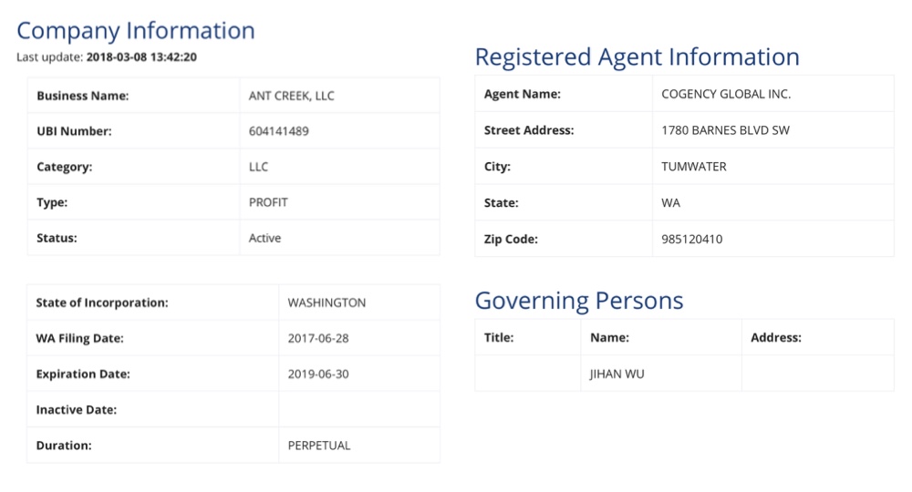This screenshot has height=492, width=912.
Task: Click the Address column header
Action: (x=775, y=337)
